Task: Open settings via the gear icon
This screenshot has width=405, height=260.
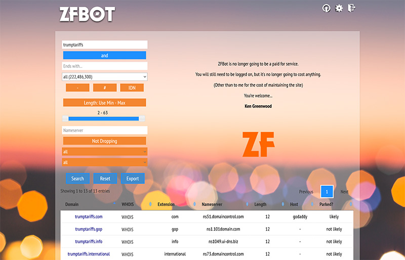Action: pos(339,8)
